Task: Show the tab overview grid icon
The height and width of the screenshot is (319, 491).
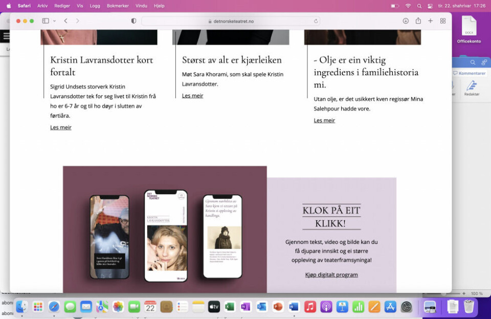Action: [x=443, y=21]
